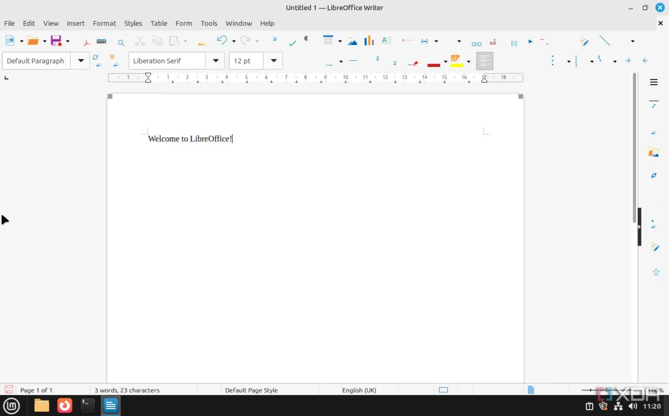This screenshot has width=669, height=416.
Task: Open the Format menu
Action: [104, 23]
